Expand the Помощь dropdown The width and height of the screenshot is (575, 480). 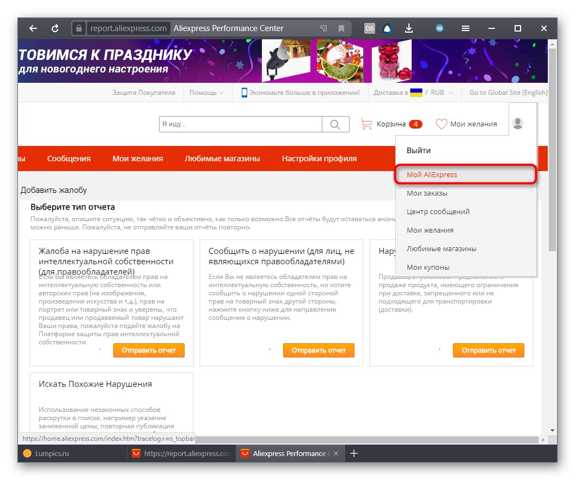(x=207, y=93)
